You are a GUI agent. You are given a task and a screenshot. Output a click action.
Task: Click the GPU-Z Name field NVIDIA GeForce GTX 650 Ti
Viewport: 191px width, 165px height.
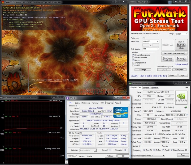(x=158, y=92)
